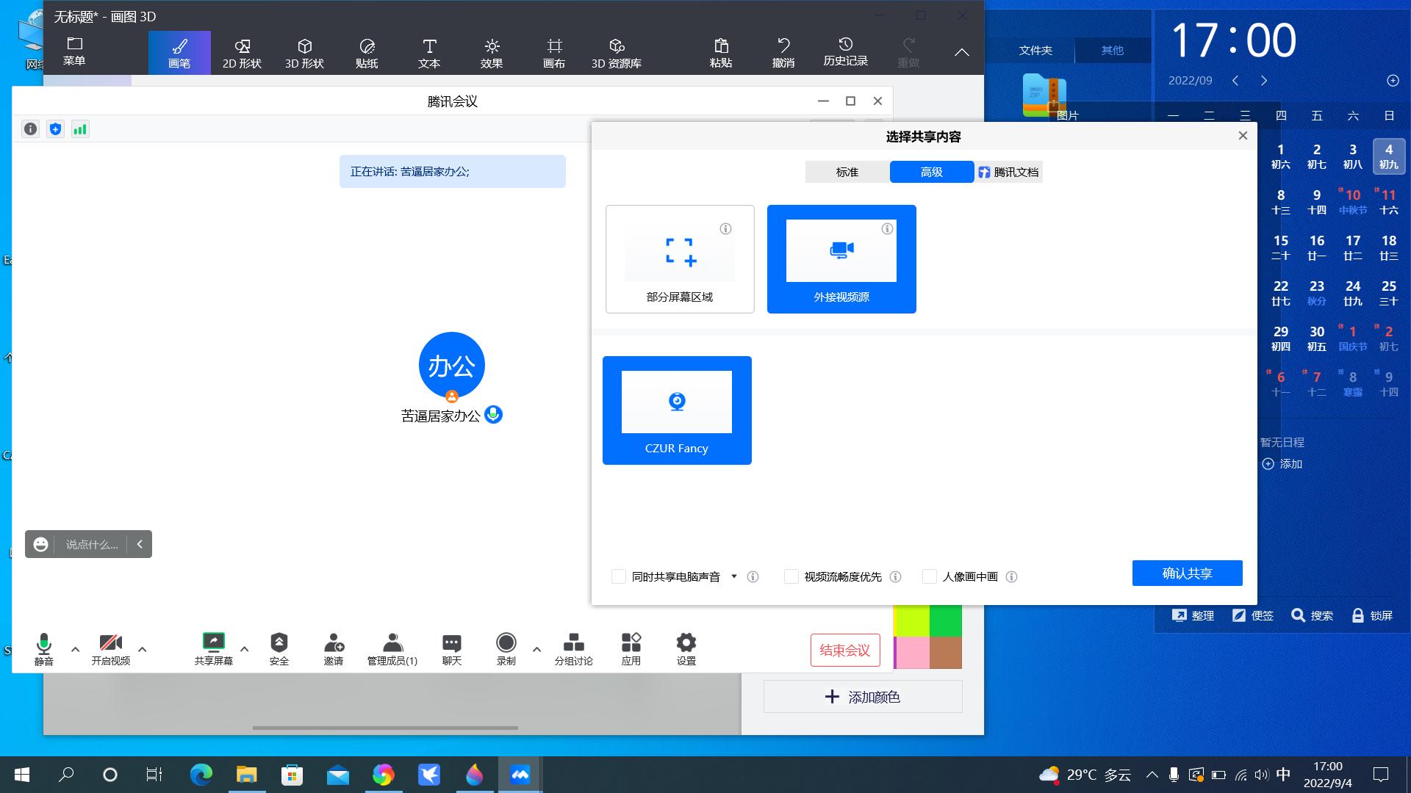Select the pink color swatch
Screen dimensions: 1411x793
tap(912, 653)
